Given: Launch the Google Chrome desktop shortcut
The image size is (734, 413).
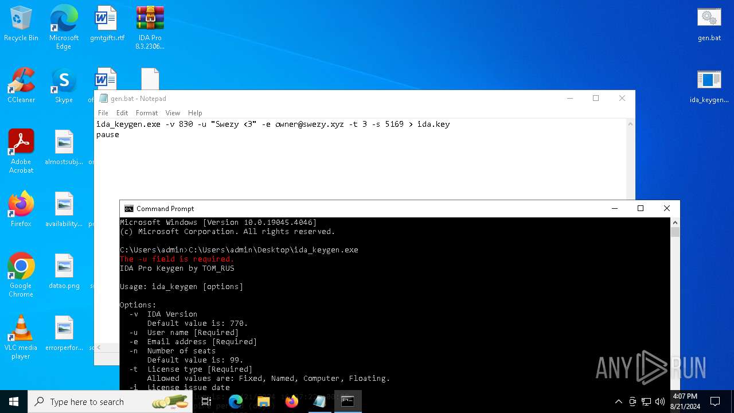Looking at the screenshot, I should (x=21, y=275).
